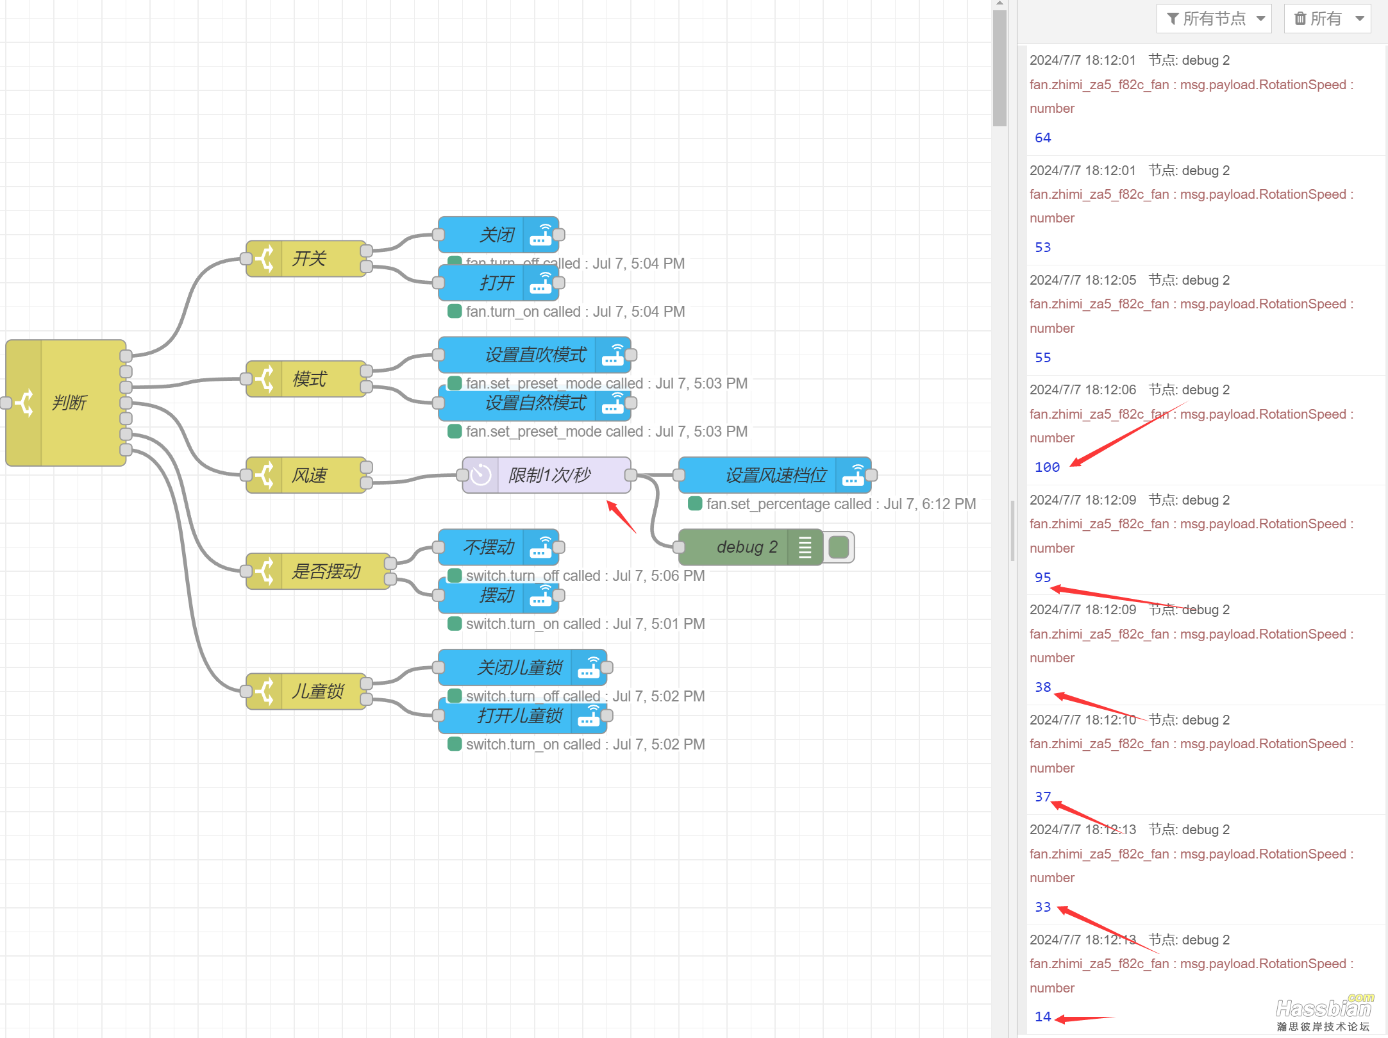Click debug value 55

[x=1043, y=358]
